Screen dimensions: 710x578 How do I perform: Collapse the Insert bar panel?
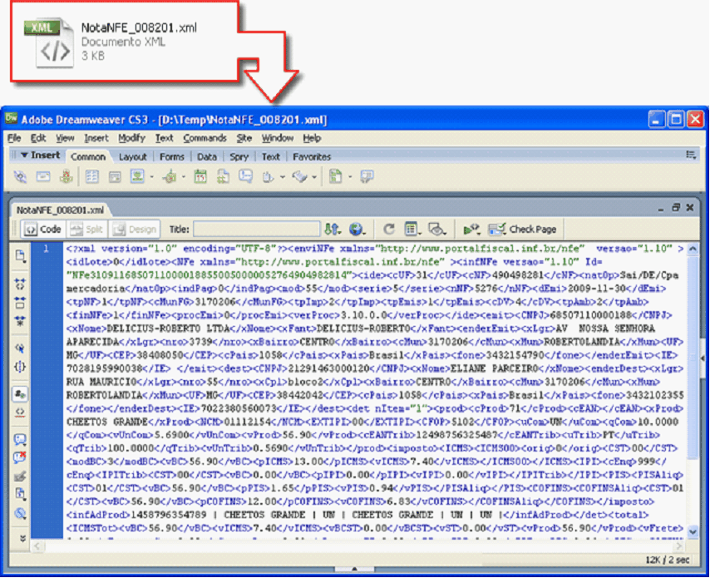click(24, 156)
